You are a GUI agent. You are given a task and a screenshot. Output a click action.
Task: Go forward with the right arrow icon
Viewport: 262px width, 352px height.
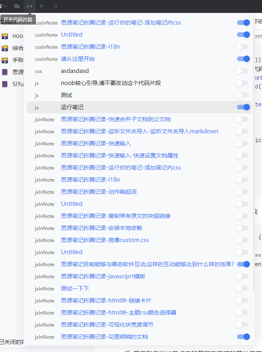pyautogui.click(x=55, y=6)
